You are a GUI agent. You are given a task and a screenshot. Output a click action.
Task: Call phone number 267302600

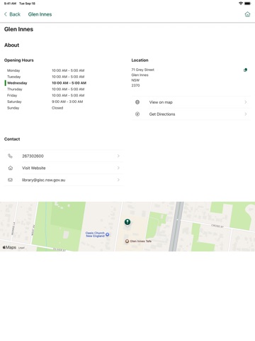click(64, 156)
